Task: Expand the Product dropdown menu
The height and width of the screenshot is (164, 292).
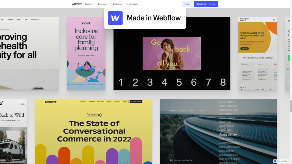Action: pyautogui.click(x=90, y=4)
